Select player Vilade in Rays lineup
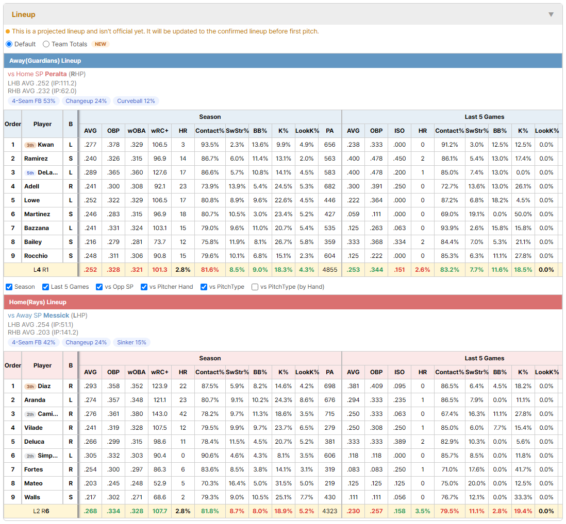Image resolution: width=566 pixels, height=524 pixels. click(33, 428)
